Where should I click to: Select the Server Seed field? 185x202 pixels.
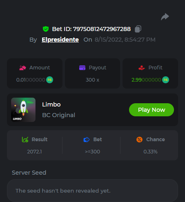coord(92,191)
